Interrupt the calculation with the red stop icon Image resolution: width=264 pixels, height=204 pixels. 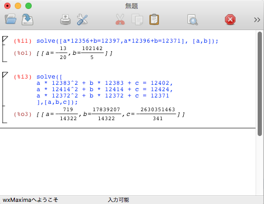click(230, 20)
